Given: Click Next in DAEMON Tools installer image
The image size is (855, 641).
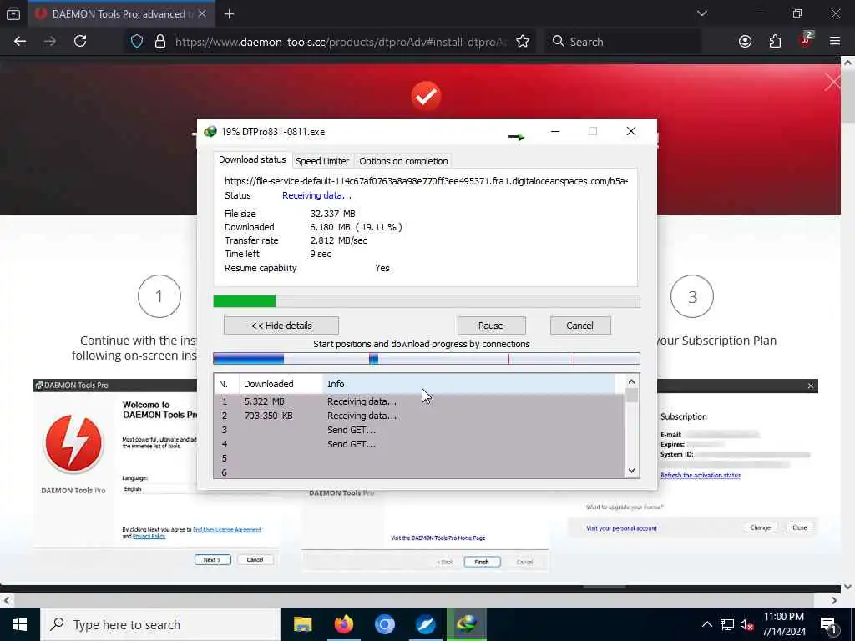Looking at the screenshot, I should [x=213, y=560].
